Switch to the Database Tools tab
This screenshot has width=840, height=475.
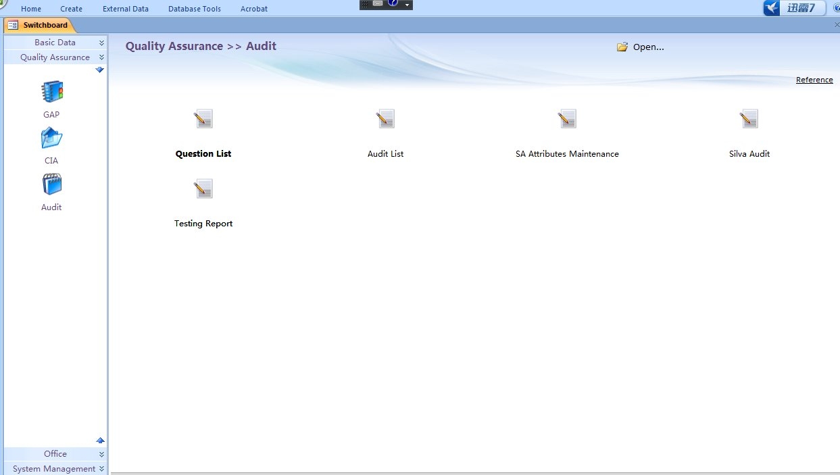point(195,9)
